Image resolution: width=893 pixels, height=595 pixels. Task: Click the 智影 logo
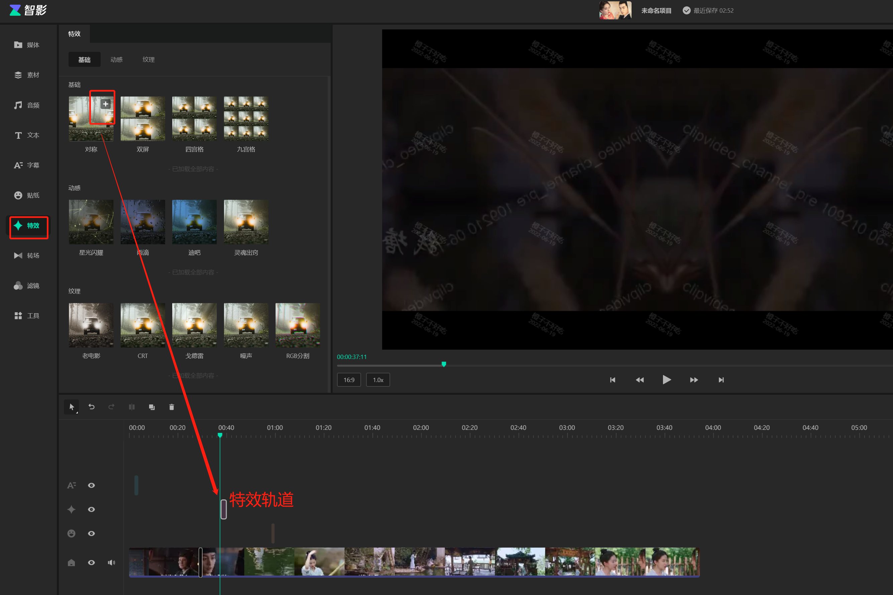[28, 10]
